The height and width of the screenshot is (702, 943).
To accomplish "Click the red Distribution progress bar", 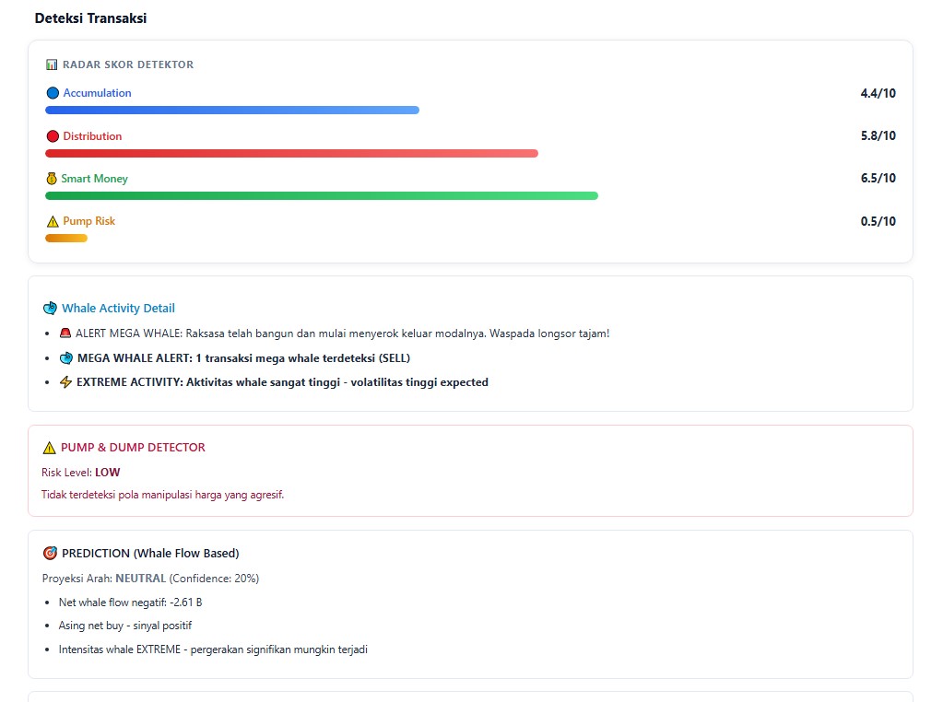I will tap(291, 153).
